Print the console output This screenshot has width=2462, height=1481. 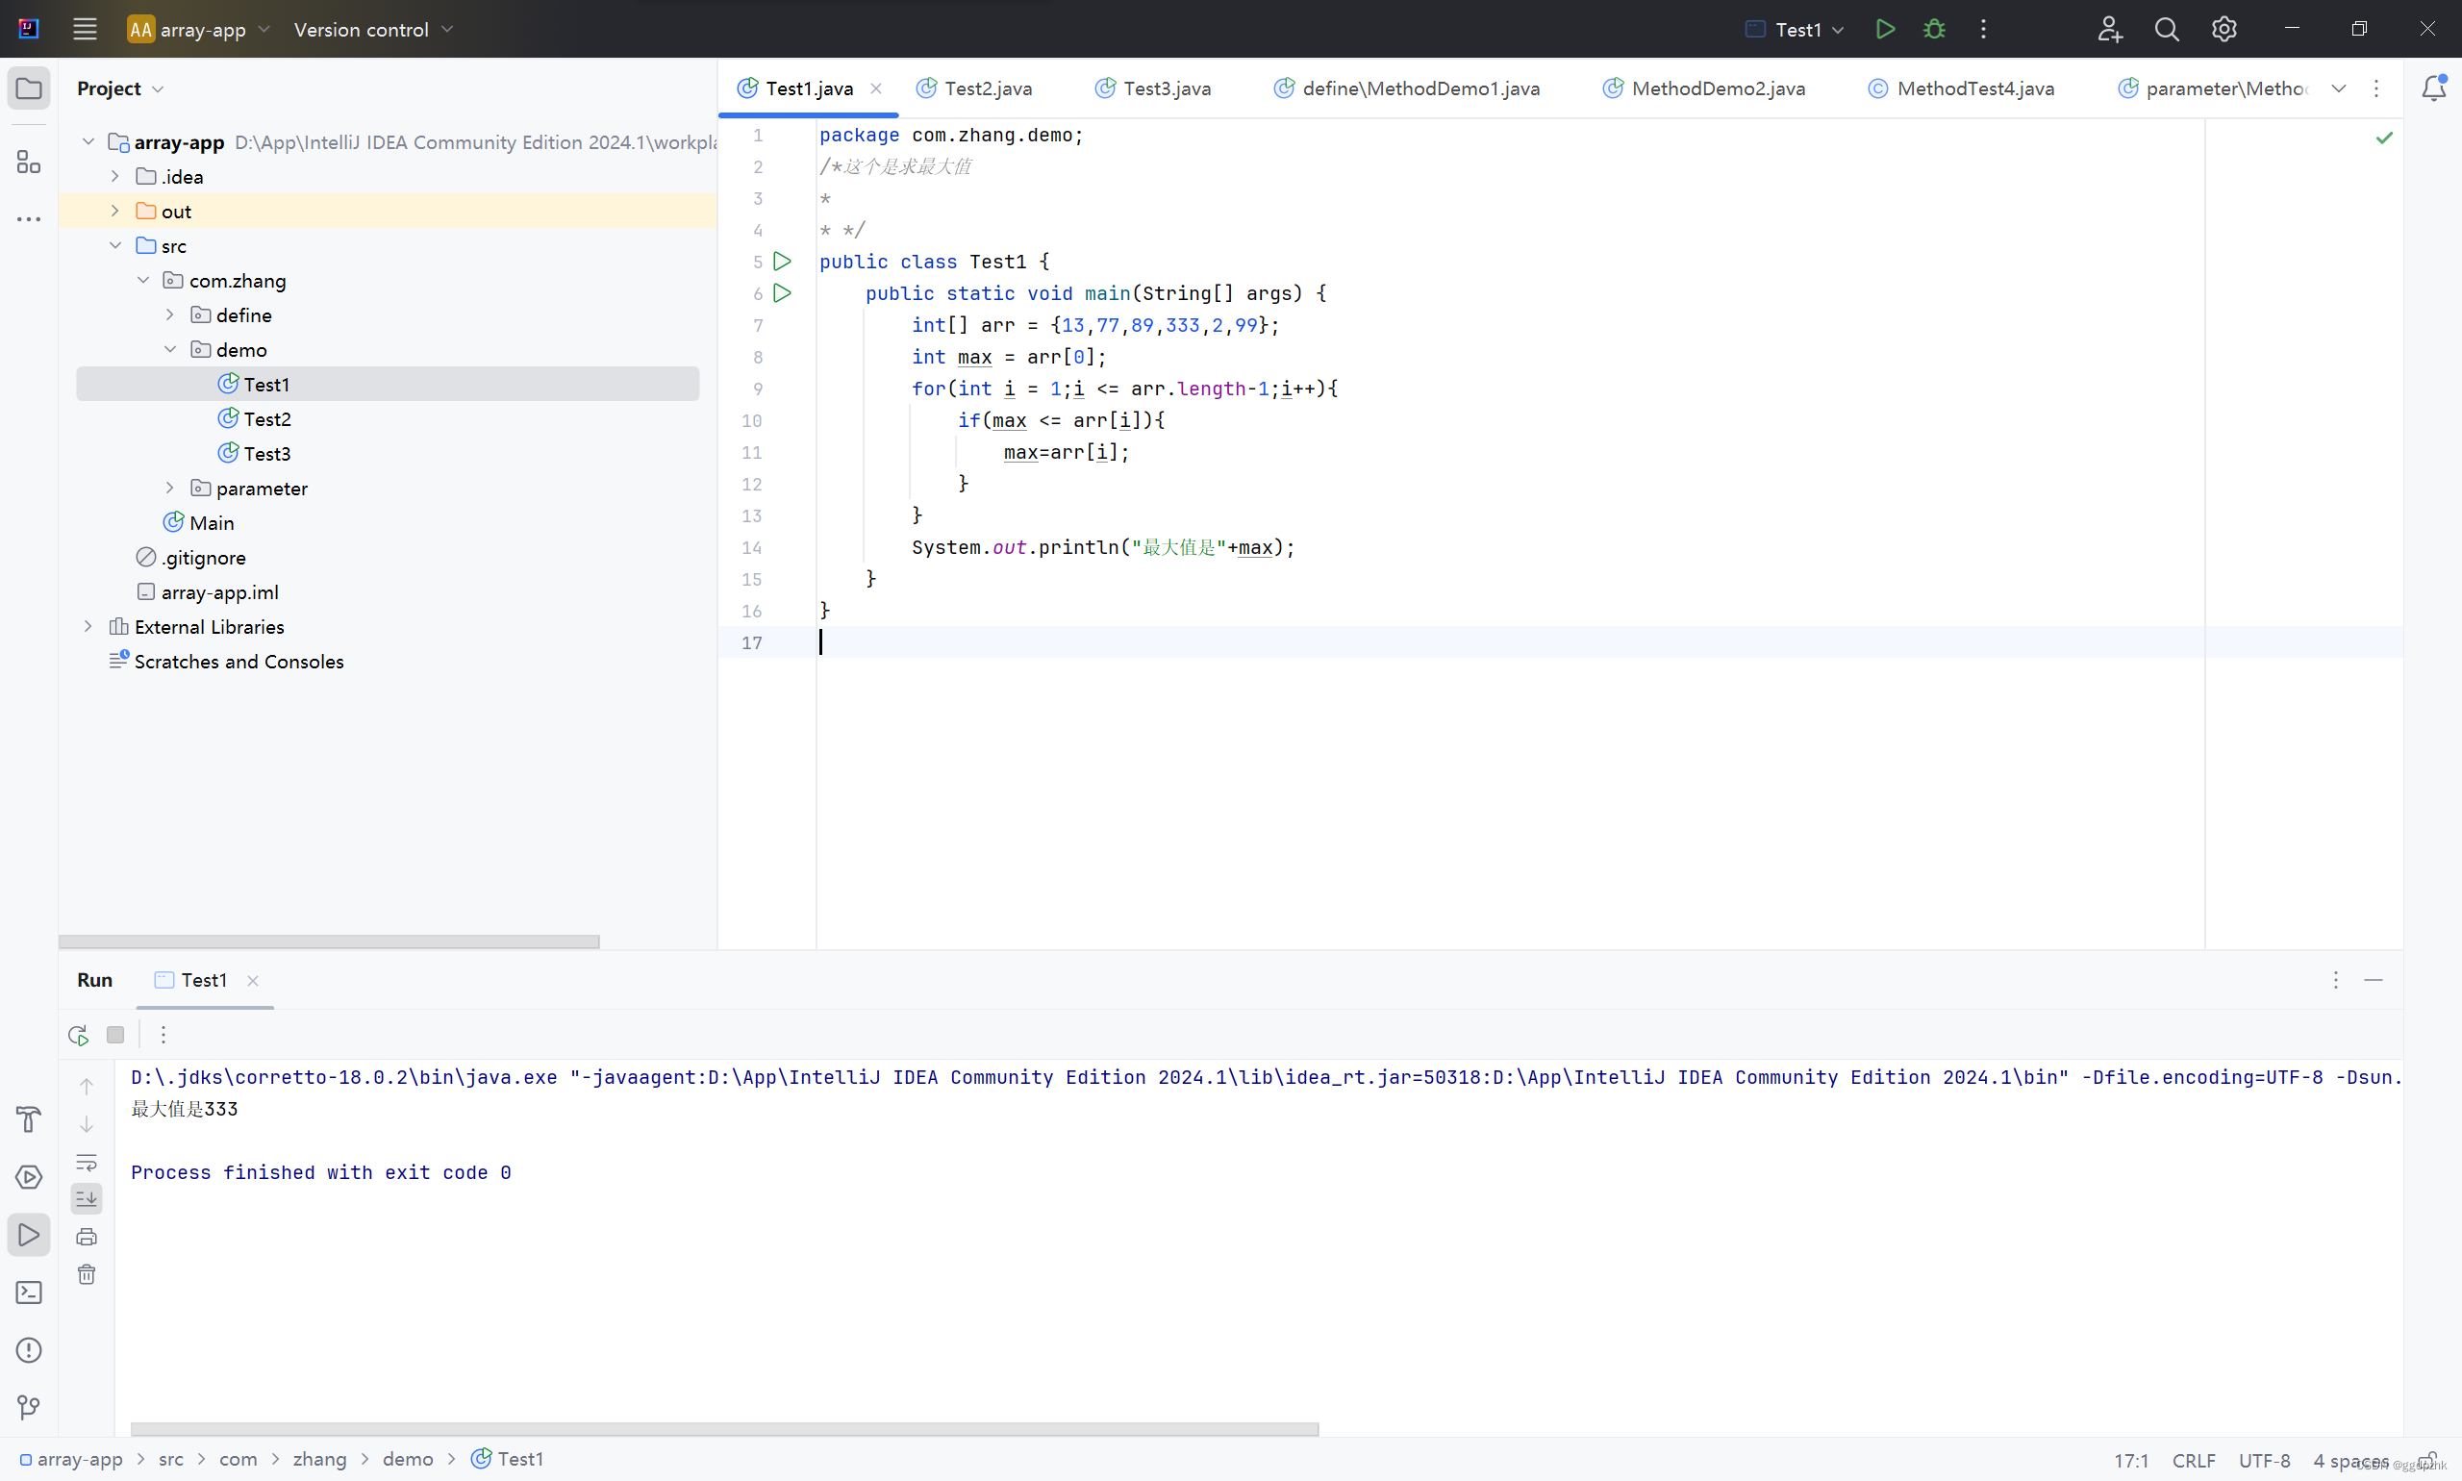pyautogui.click(x=87, y=1237)
